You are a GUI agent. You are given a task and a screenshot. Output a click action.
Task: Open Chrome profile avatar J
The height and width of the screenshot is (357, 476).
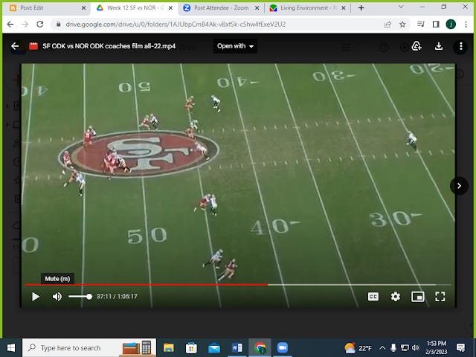point(451,25)
